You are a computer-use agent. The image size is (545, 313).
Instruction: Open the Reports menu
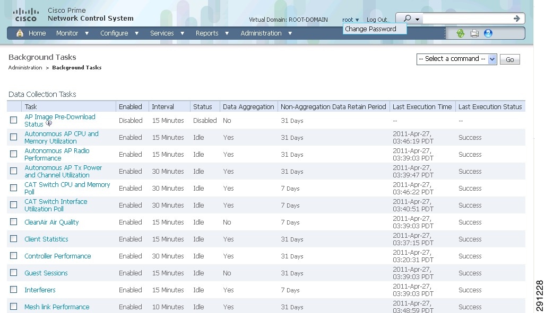[207, 33]
